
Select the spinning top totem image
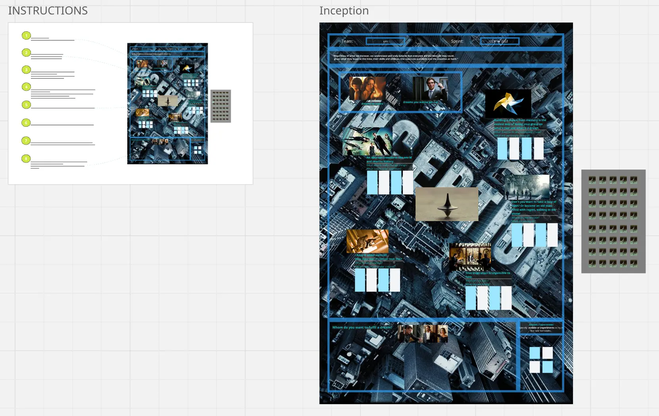[x=447, y=204]
